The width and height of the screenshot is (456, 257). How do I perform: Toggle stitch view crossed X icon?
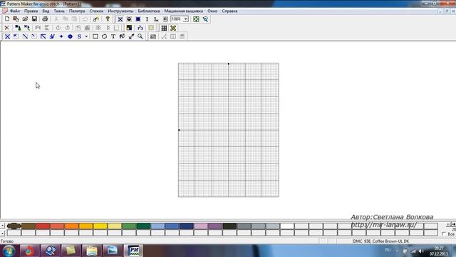[120, 19]
